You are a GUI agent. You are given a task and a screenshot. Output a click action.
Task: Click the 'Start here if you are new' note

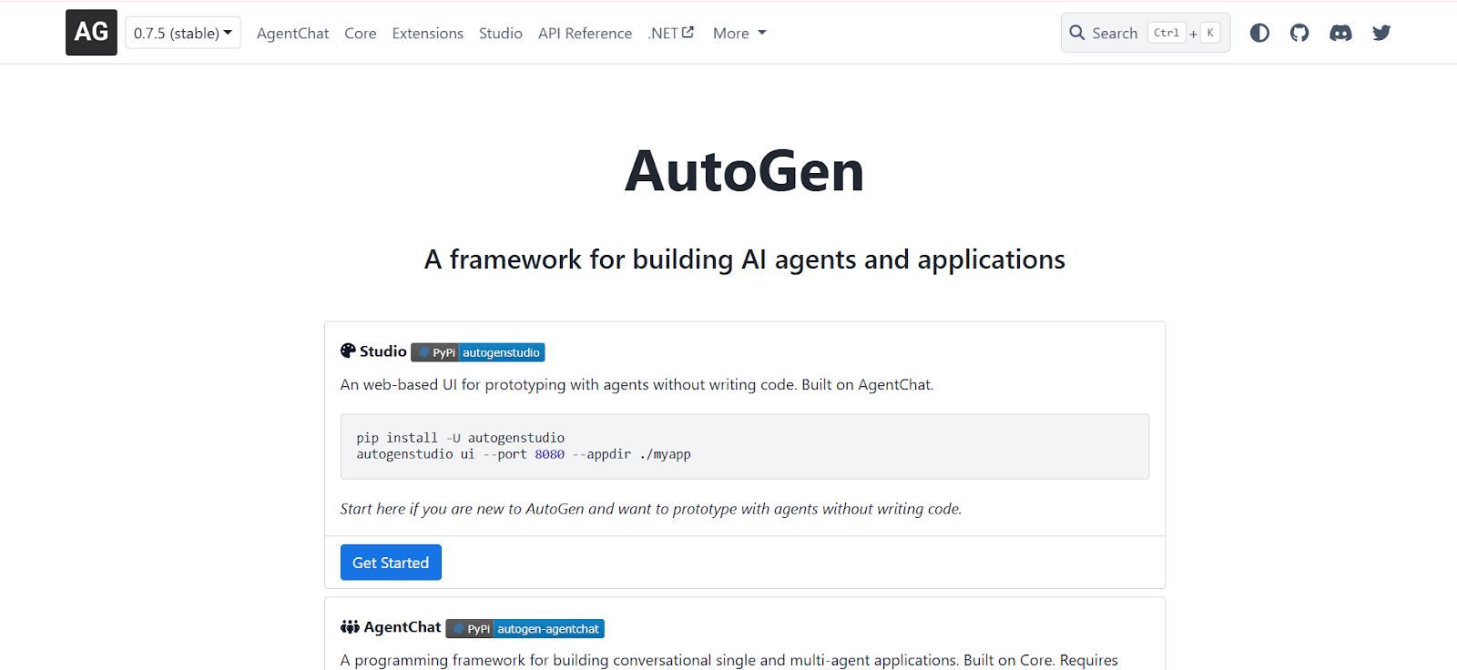(651, 509)
